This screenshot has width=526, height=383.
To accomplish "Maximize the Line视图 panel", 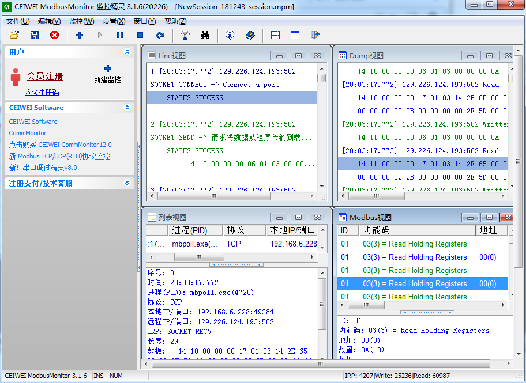I will 298,56.
